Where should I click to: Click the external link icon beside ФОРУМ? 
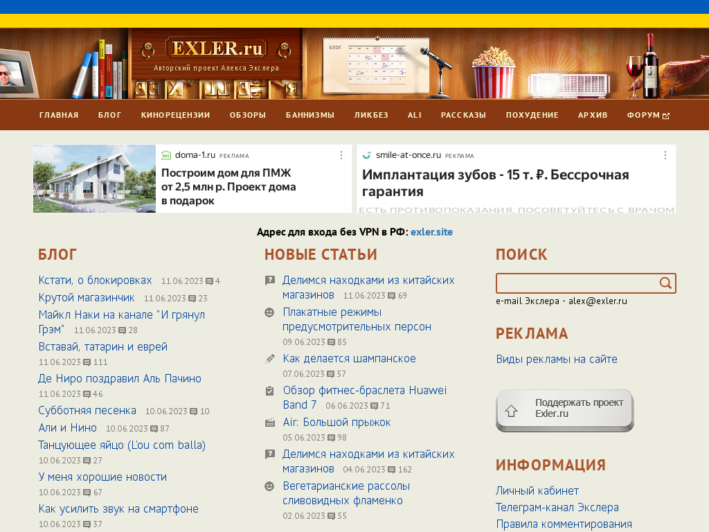(x=666, y=116)
